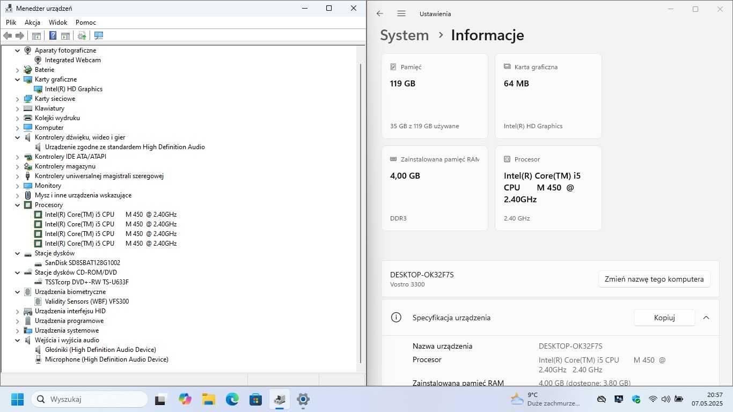
Task: Click the Urządzenia interfejsu HID icon
Action: [28, 311]
